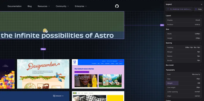Close the Inspect panel
204x101 pixels.
tap(201, 4)
